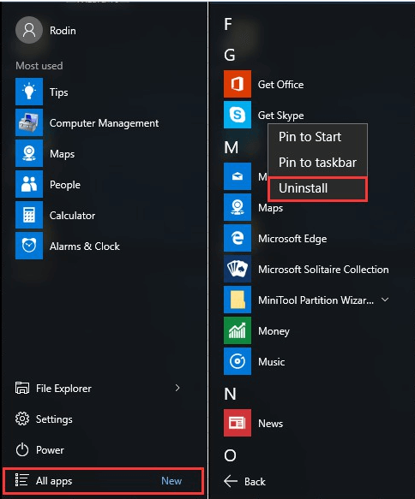Open the News app tile
This screenshot has width=415, height=499.
(x=238, y=423)
